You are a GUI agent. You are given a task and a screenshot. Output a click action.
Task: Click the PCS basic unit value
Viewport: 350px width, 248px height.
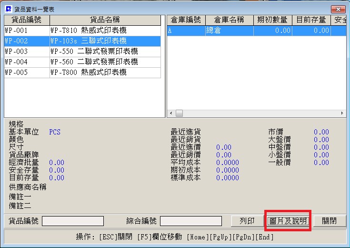coord(55,132)
